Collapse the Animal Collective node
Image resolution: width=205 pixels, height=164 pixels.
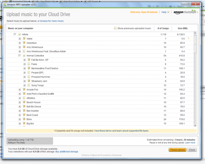point(20,55)
